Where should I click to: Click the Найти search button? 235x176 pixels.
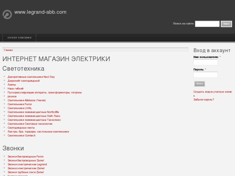(x=226, y=24)
